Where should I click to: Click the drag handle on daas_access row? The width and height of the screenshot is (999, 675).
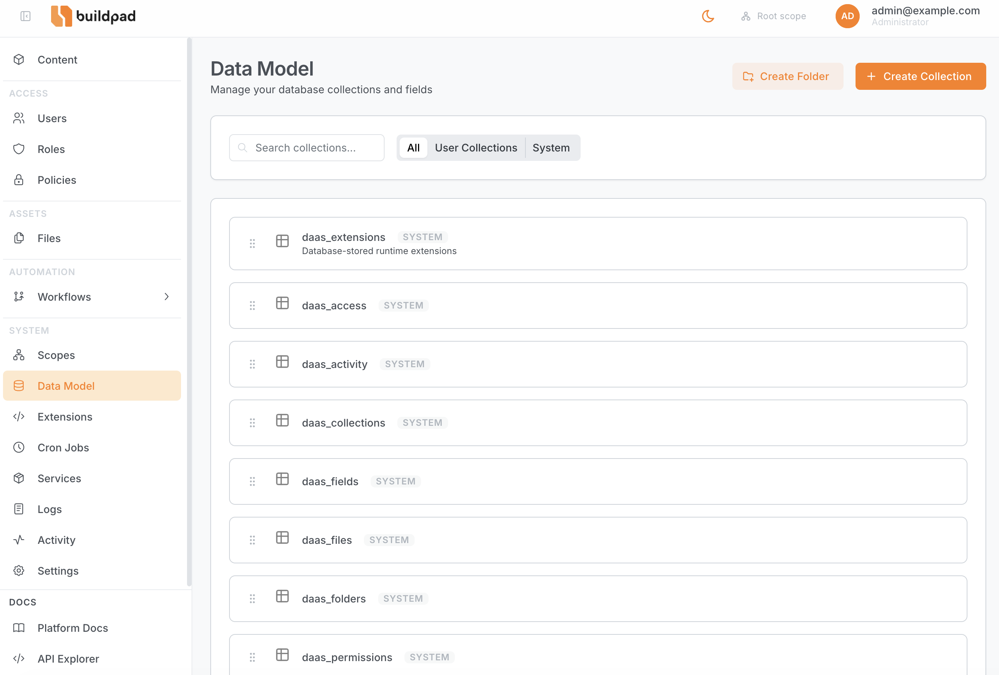252,306
